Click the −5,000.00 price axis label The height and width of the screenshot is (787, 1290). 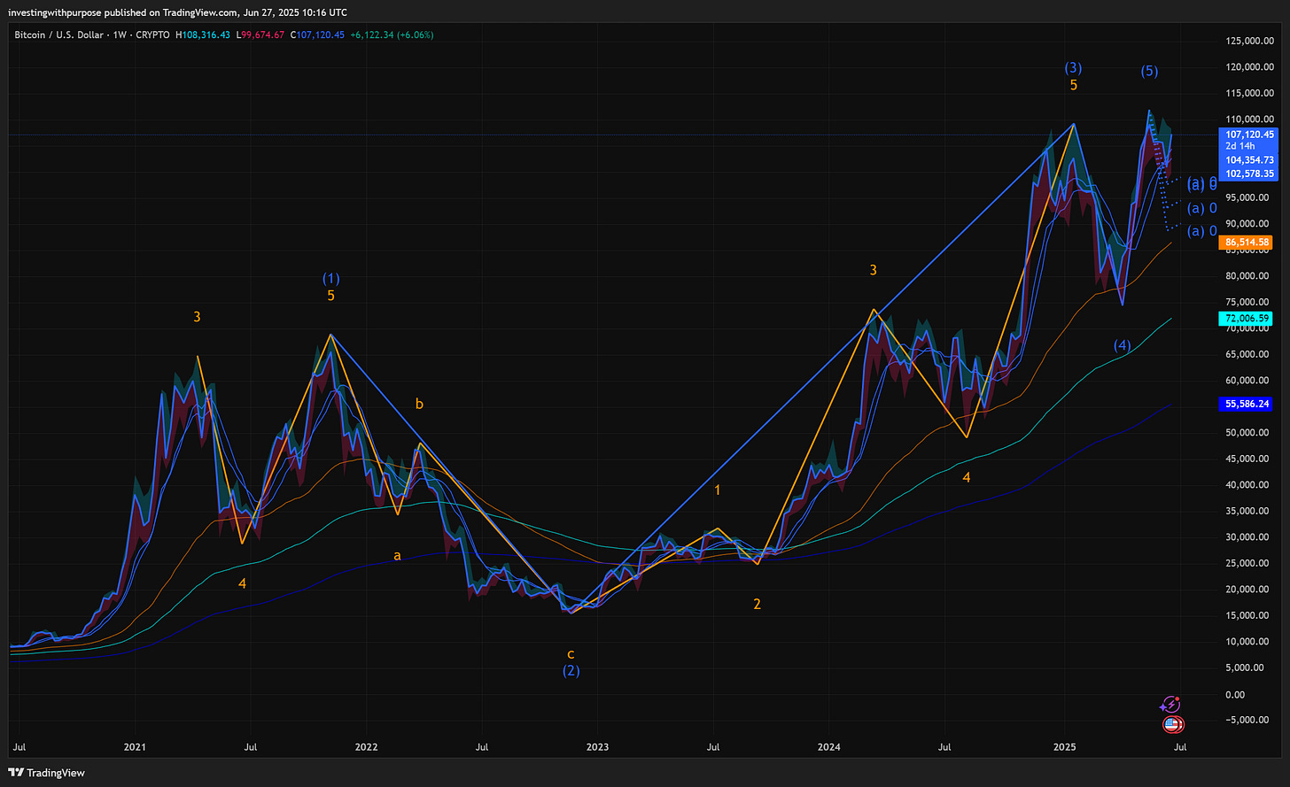1247,720
